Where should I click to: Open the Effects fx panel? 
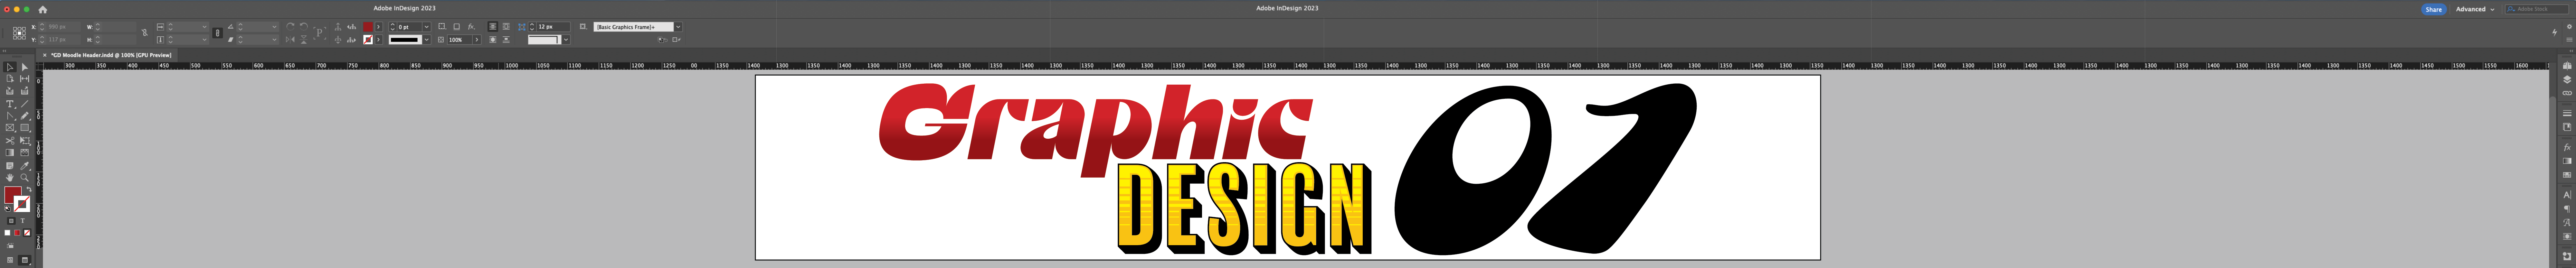tap(2566, 147)
